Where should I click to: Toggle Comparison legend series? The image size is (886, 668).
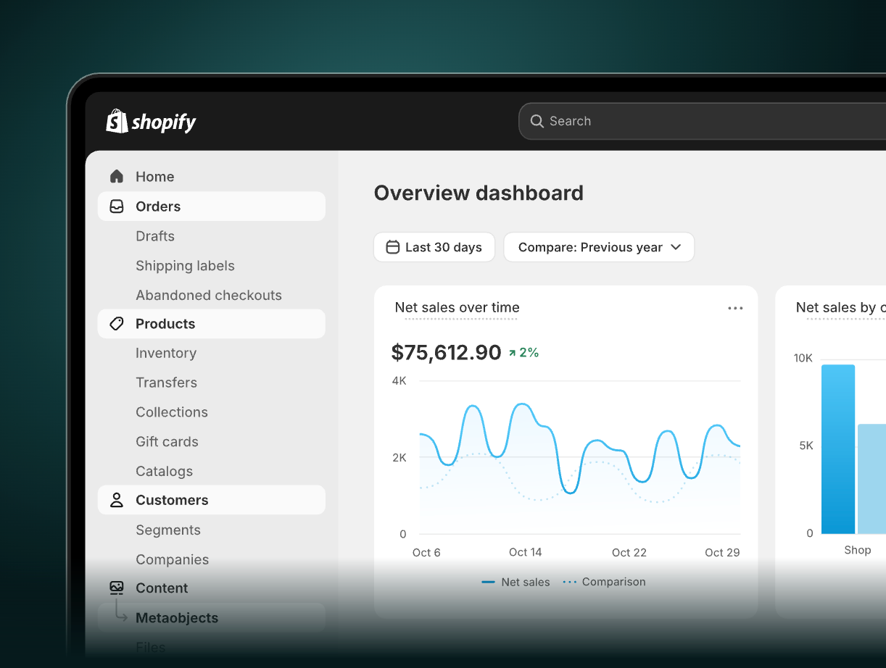[605, 582]
